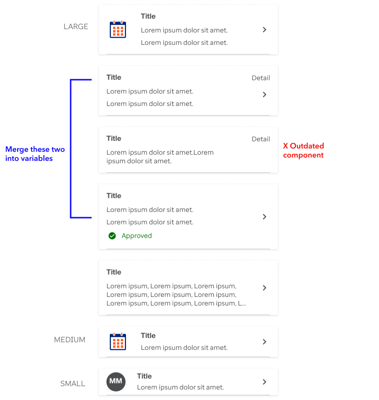Click the red X marker on Outdated component

coord(287,146)
